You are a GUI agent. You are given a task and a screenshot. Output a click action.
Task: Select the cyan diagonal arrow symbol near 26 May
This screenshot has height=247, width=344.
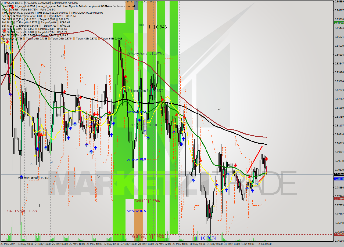pos(92,125)
